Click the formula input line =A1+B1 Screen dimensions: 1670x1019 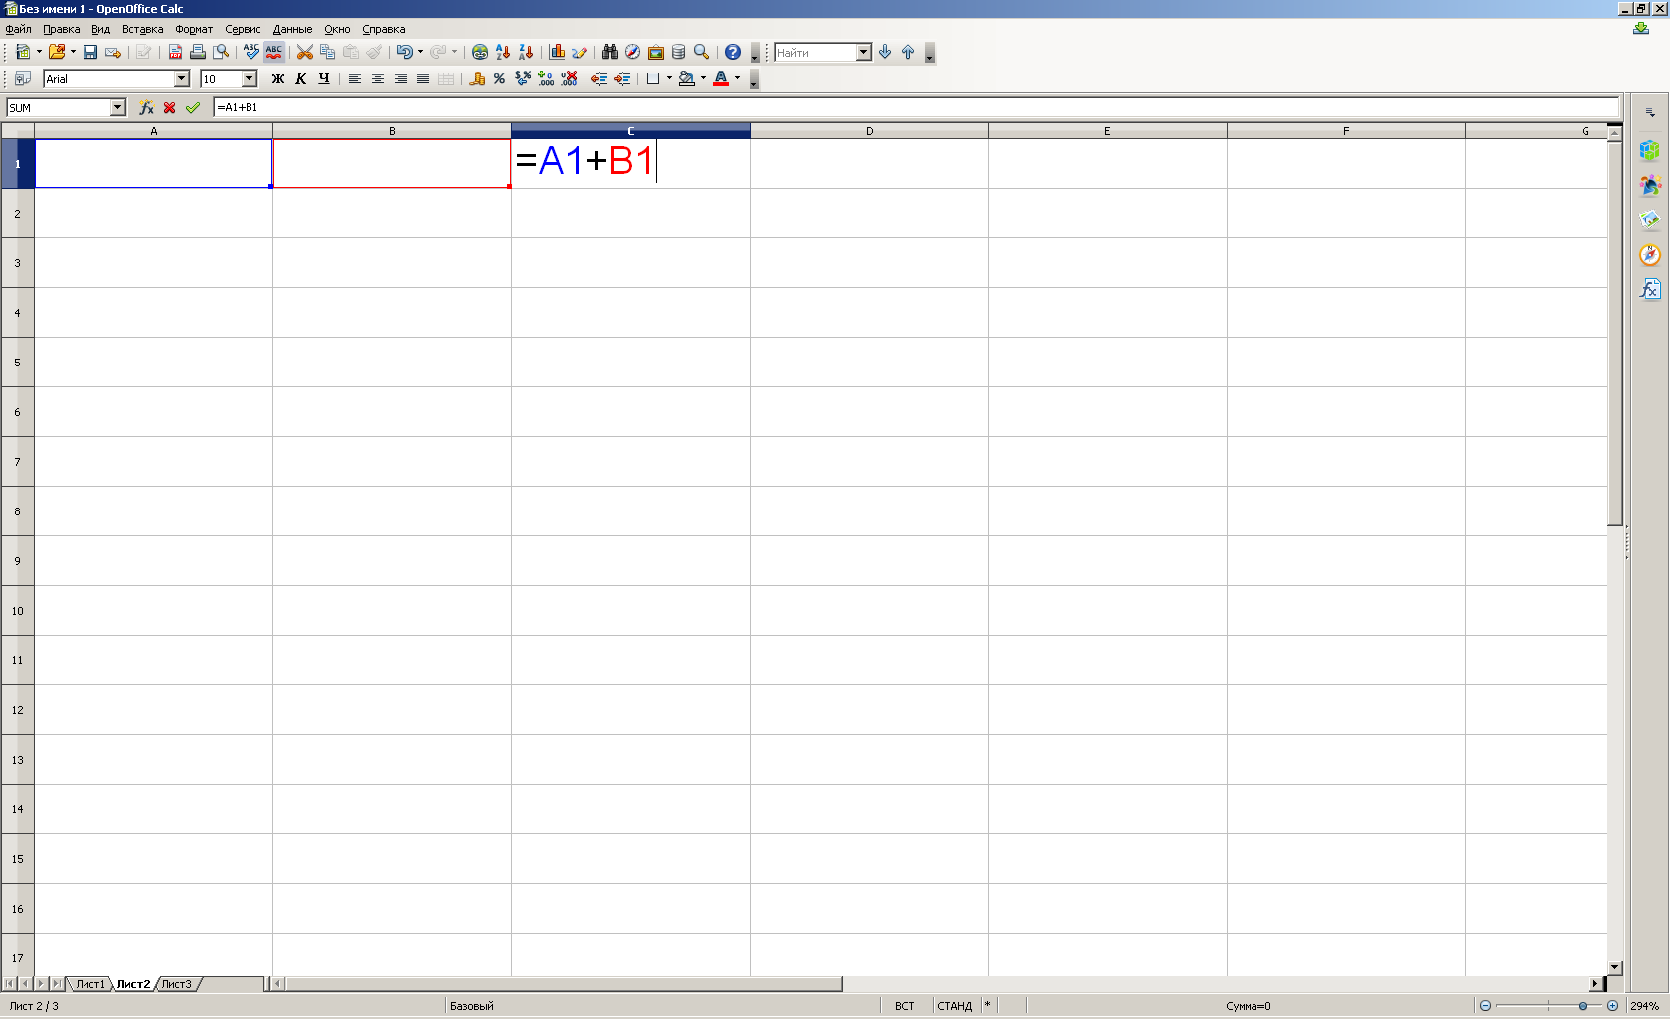tap(916, 107)
